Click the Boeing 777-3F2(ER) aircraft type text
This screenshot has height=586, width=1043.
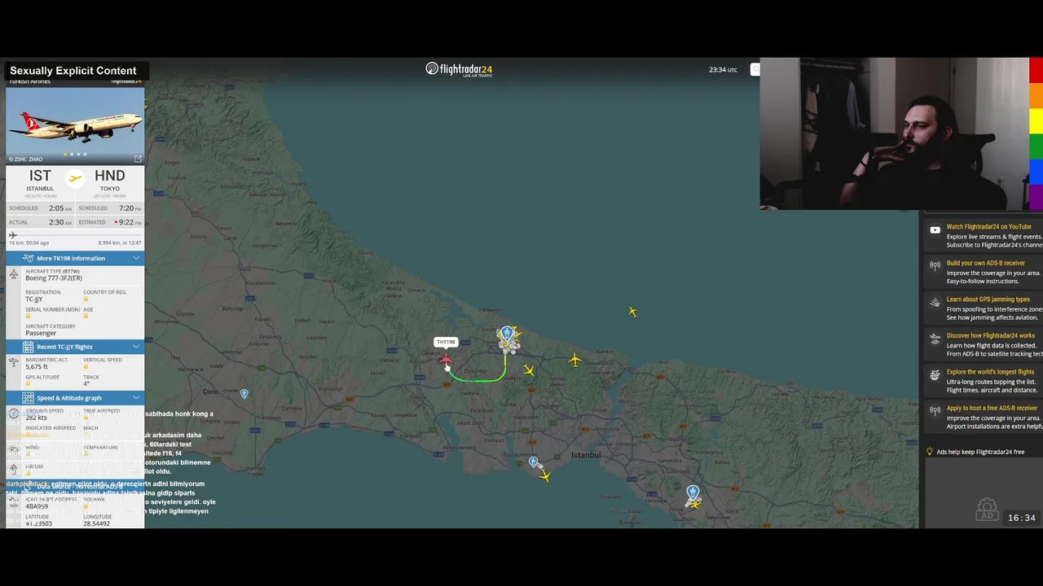(54, 278)
